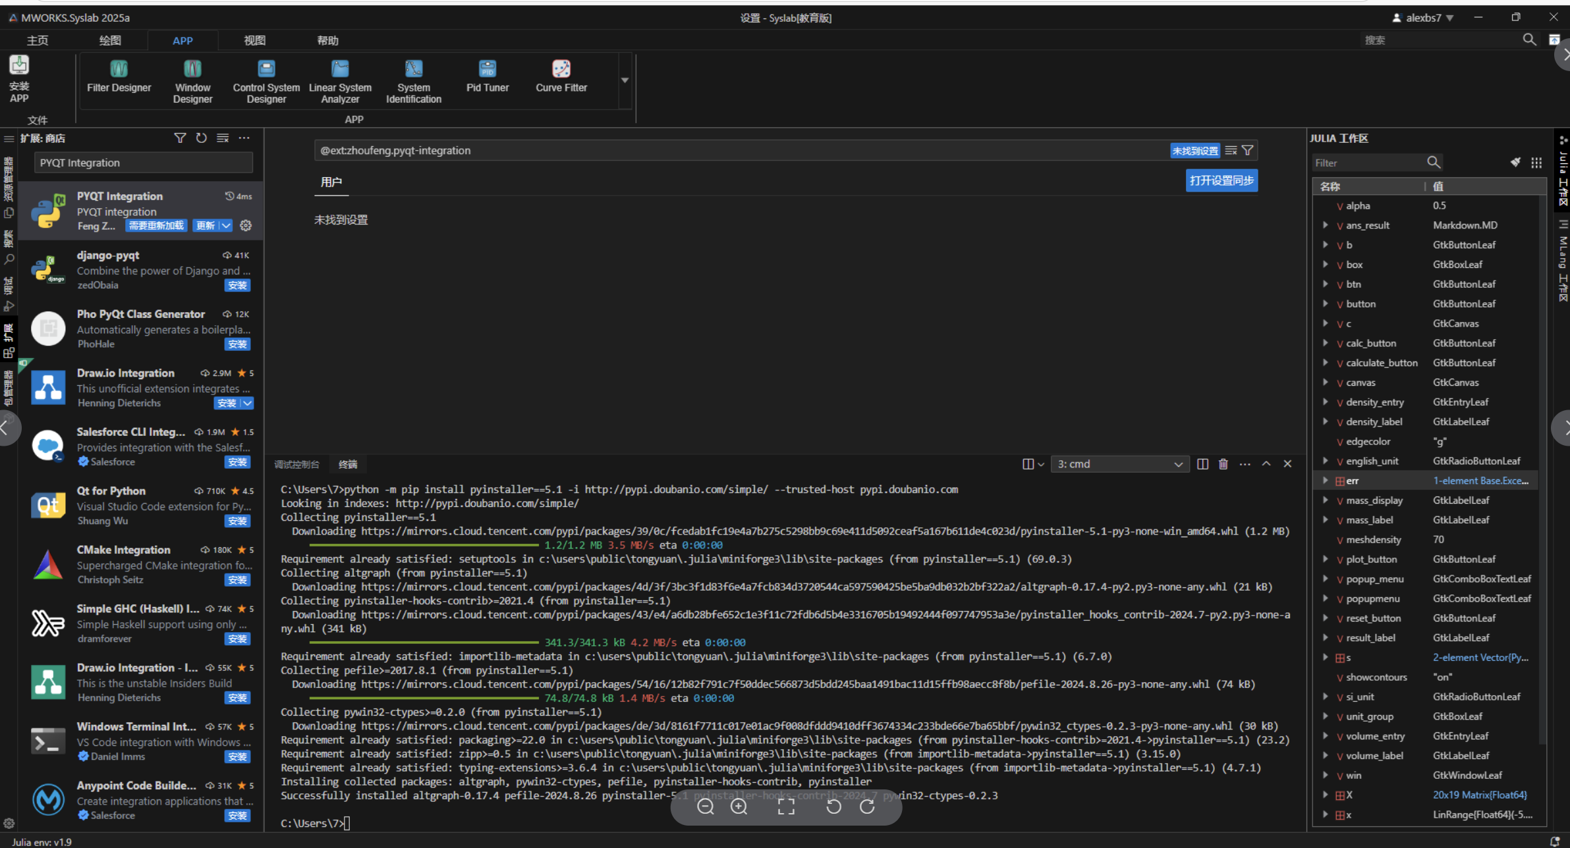Clear the settings search input
The width and height of the screenshot is (1570, 848).
(1231, 151)
